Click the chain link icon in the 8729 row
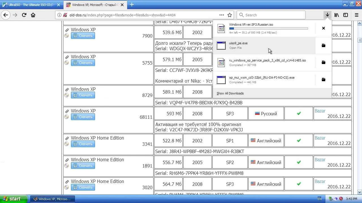The image size is (362, 203). click(67, 89)
